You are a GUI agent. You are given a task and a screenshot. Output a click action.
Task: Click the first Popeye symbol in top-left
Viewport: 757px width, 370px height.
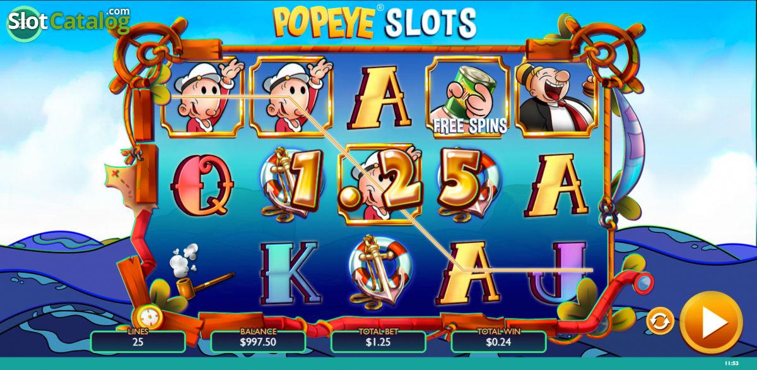[x=202, y=96]
